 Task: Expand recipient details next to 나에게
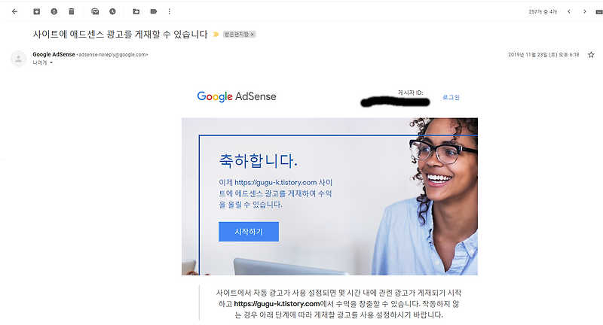(x=51, y=62)
